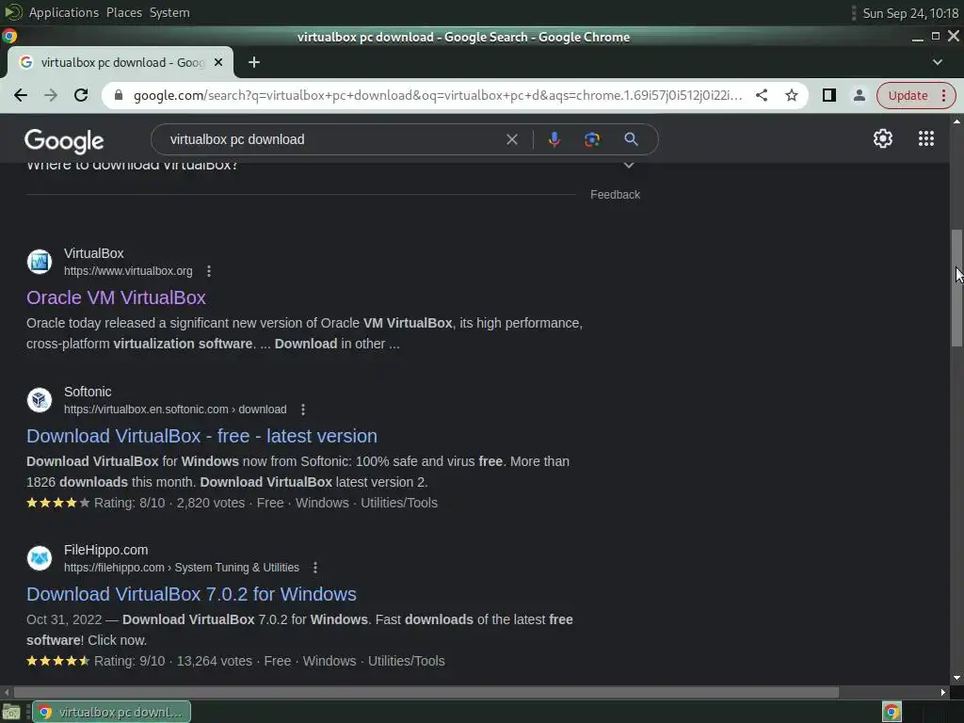
Task: Click the VirtualBox site favicon
Action: coord(40,262)
